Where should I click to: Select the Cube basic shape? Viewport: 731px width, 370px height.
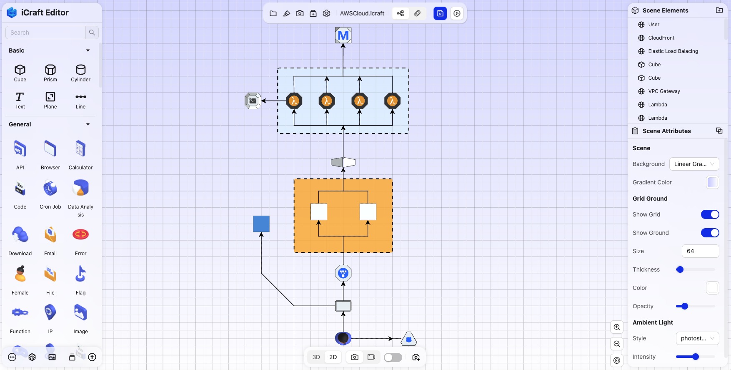[x=20, y=73]
